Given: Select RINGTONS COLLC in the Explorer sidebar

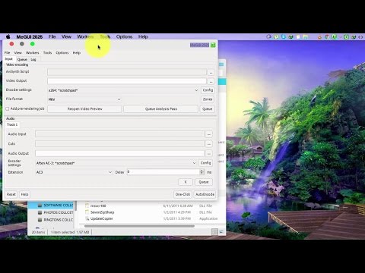Looking at the screenshot, I should point(59,220).
